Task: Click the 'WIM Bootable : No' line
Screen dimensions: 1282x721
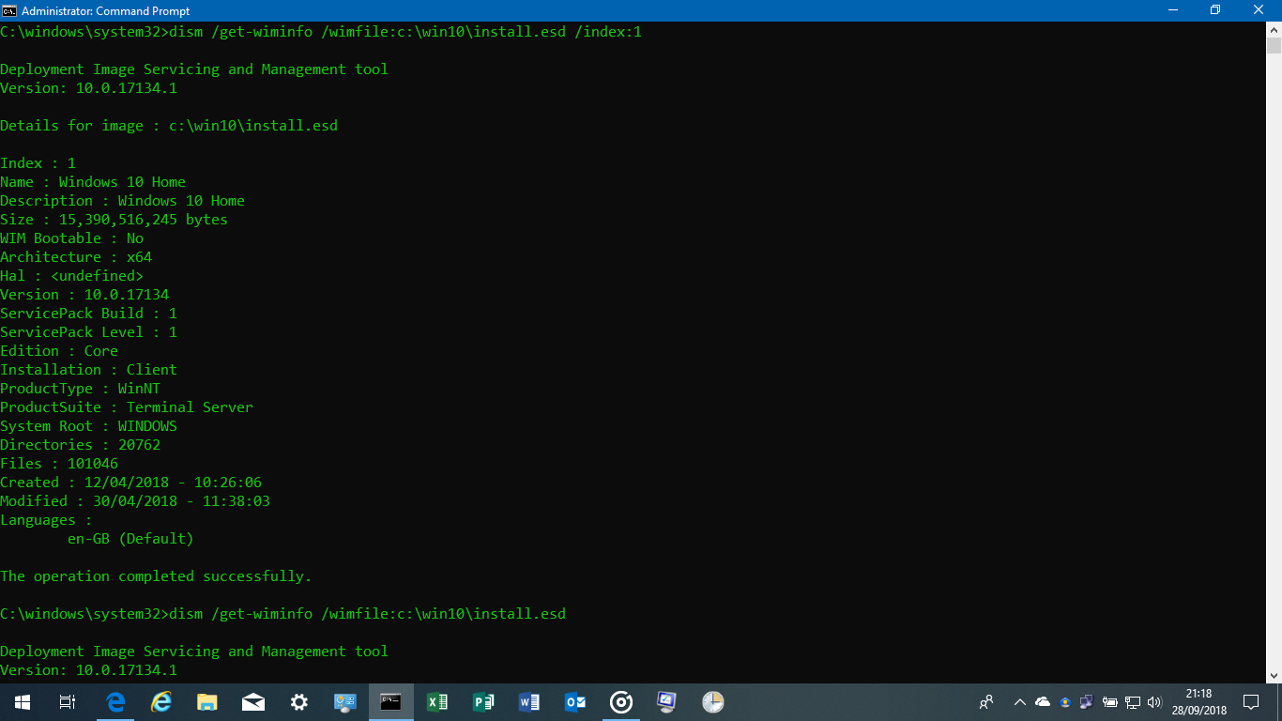Action: [x=71, y=238]
